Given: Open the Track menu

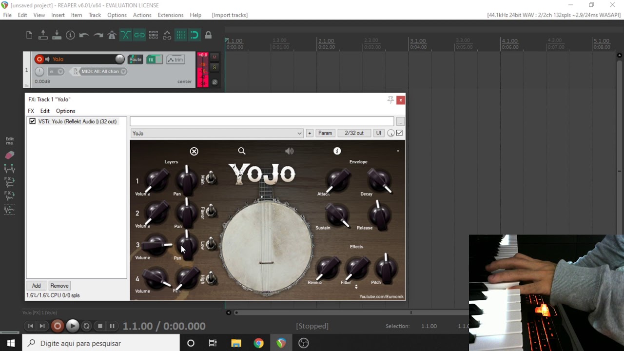Looking at the screenshot, I should pos(95,15).
